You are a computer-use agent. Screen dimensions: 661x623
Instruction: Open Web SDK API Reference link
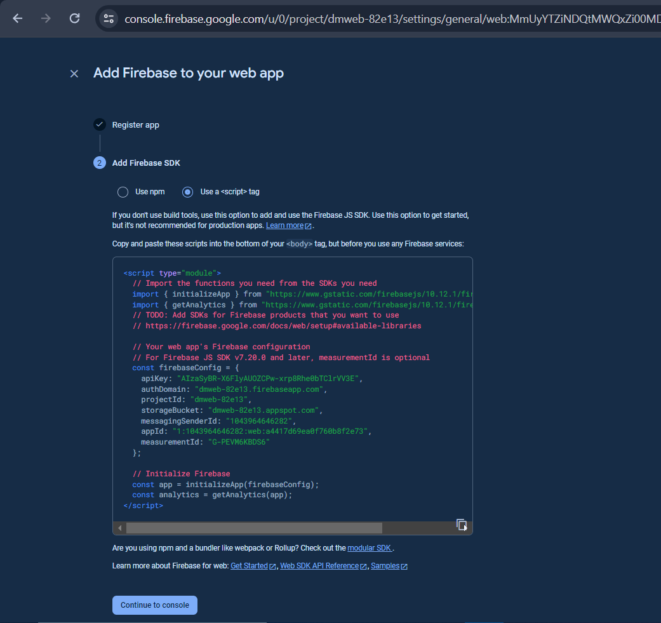coord(319,566)
